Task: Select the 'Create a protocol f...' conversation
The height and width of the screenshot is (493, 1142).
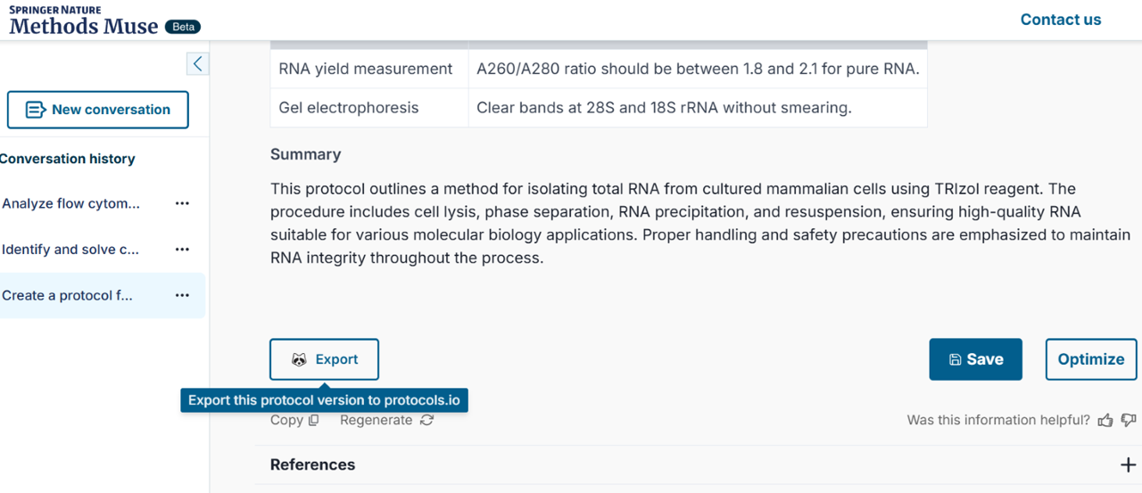Action: [68, 296]
